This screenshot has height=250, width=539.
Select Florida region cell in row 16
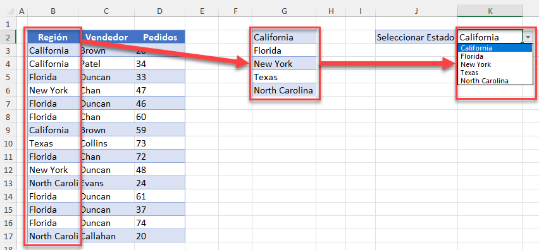coord(53,223)
